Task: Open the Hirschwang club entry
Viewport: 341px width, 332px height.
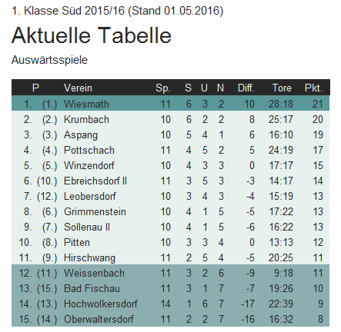Action: point(89,258)
